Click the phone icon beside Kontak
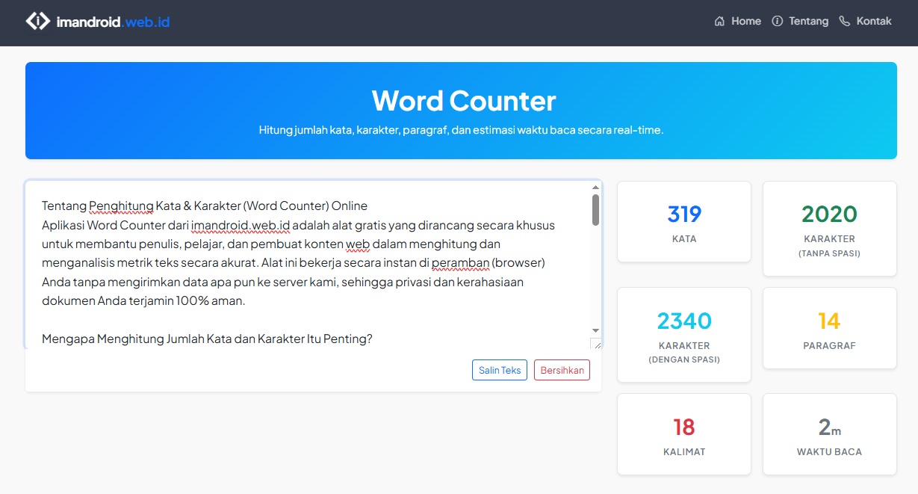The image size is (918, 494). click(x=845, y=21)
